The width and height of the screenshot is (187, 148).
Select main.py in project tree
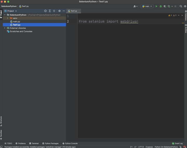click(x=16, y=21)
